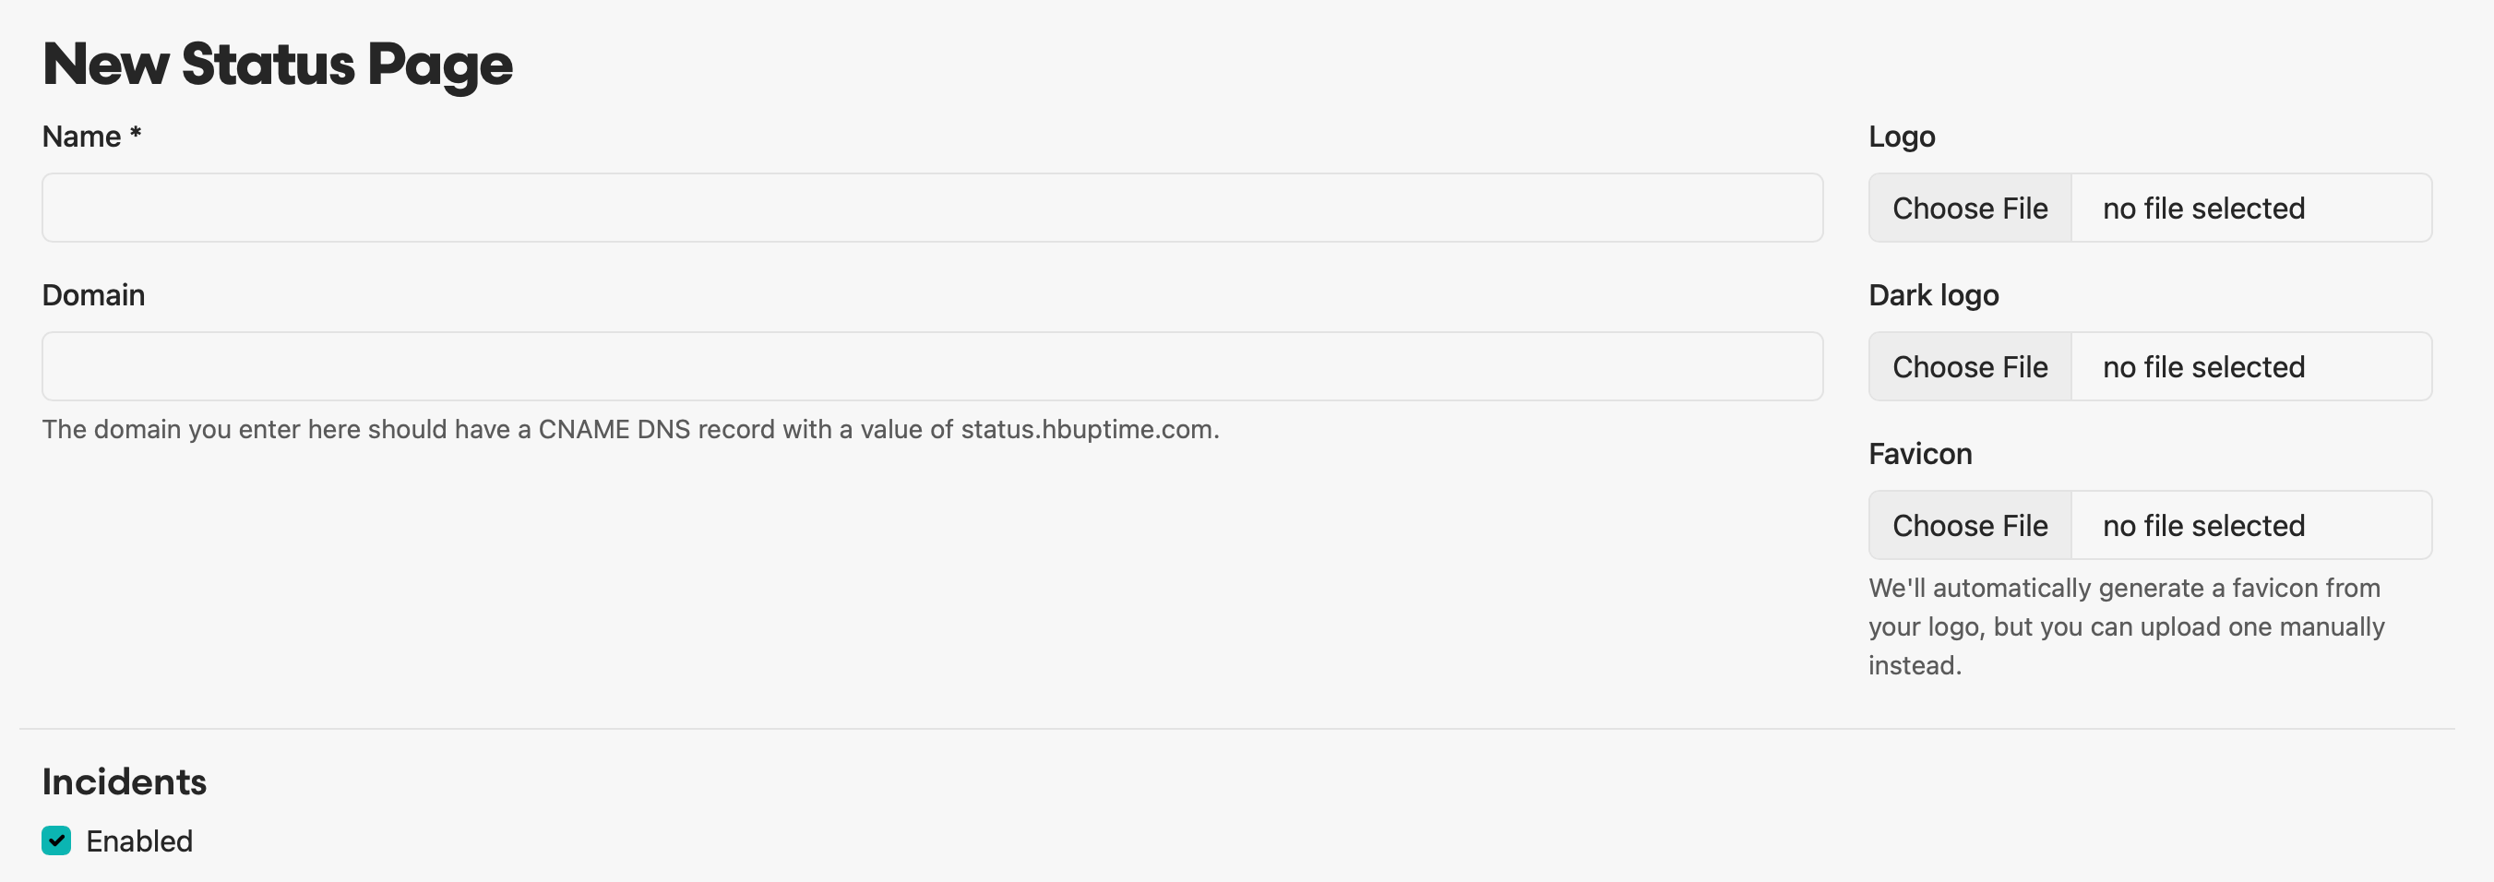Click the Domain field label
The height and width of the screenshot is (882, 2494).
pyautogui.click(x=93, y=295)
